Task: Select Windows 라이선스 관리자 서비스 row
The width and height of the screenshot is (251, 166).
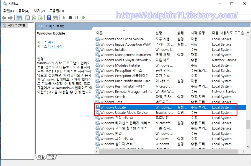Action: [x=170, y=123]
